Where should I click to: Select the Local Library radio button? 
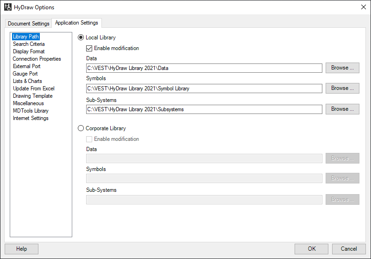(x=81, y=38)
